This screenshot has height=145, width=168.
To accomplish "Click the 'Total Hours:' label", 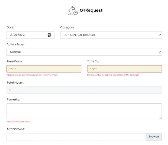I will (15, 83).
